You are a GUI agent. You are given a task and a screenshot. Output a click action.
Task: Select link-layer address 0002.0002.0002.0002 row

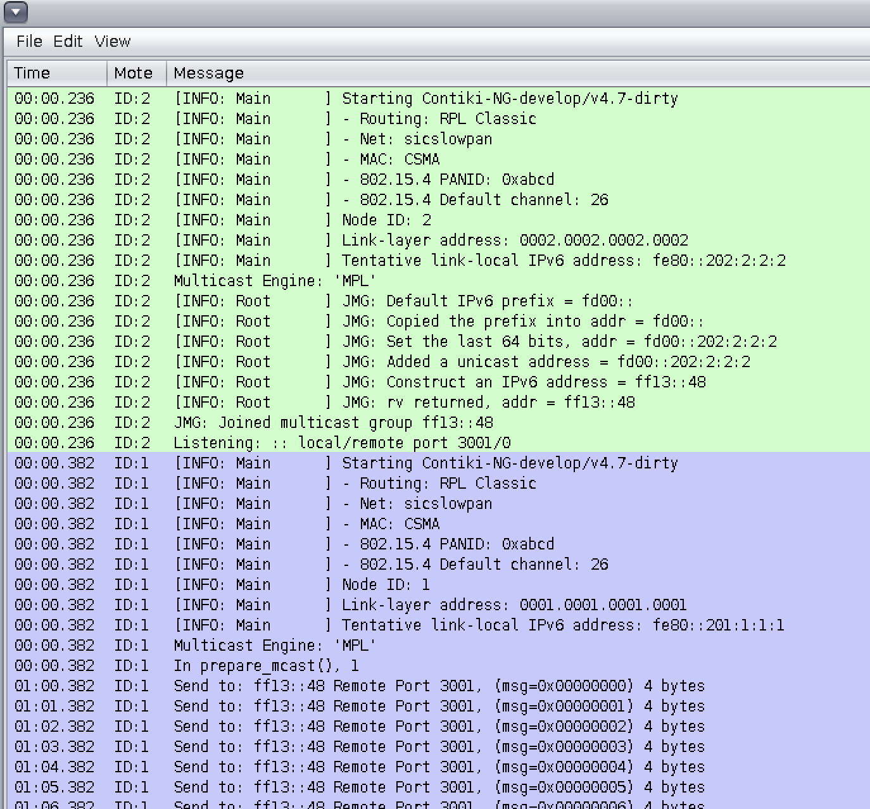tap(439, 240)
